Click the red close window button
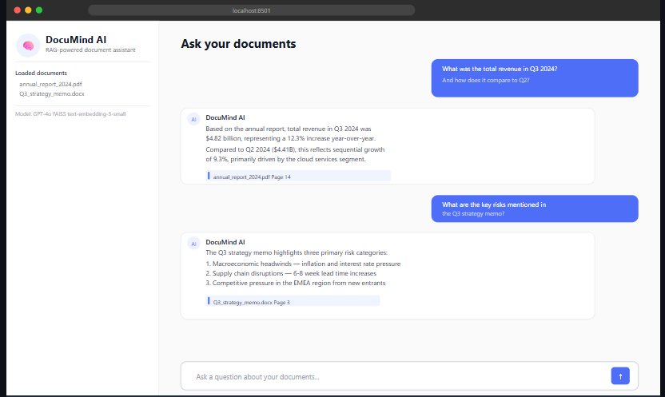Viewport: 665px width, 397px height. pos(18,10)
